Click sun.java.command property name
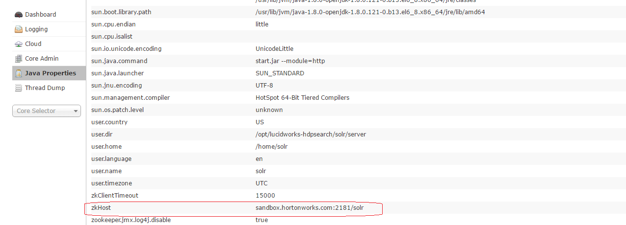Viewport: 626px width, 225px height. 119,61
